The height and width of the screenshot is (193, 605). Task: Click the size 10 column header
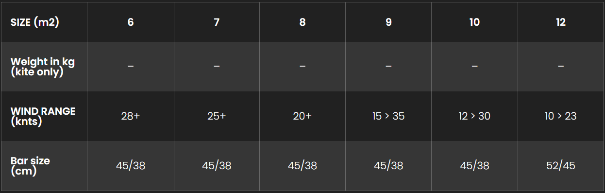474,22
